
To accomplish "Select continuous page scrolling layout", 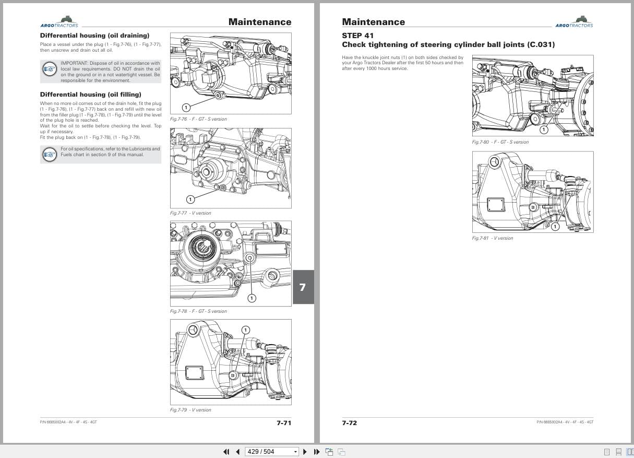I will (x=618, y=452).
